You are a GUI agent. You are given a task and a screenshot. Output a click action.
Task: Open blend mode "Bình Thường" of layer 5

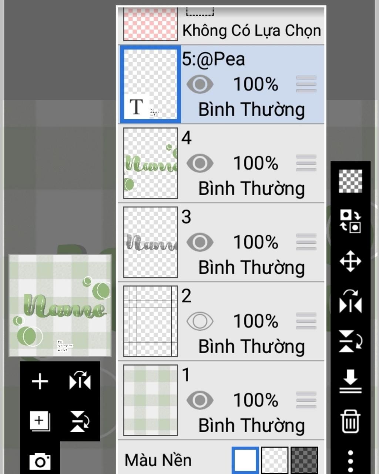click(252, 110)
